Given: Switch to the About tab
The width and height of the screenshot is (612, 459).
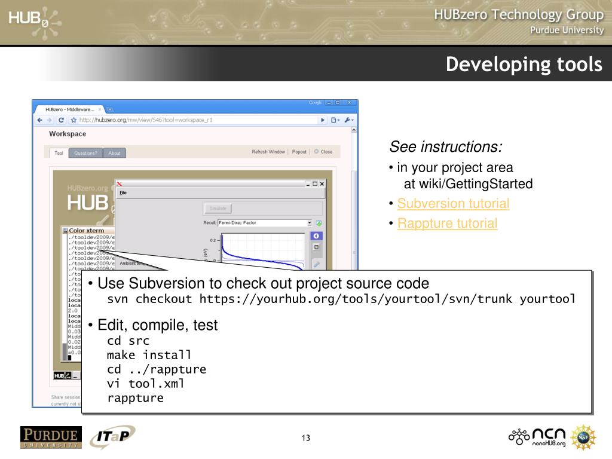Looking at the screenshot, I should 114,153.
